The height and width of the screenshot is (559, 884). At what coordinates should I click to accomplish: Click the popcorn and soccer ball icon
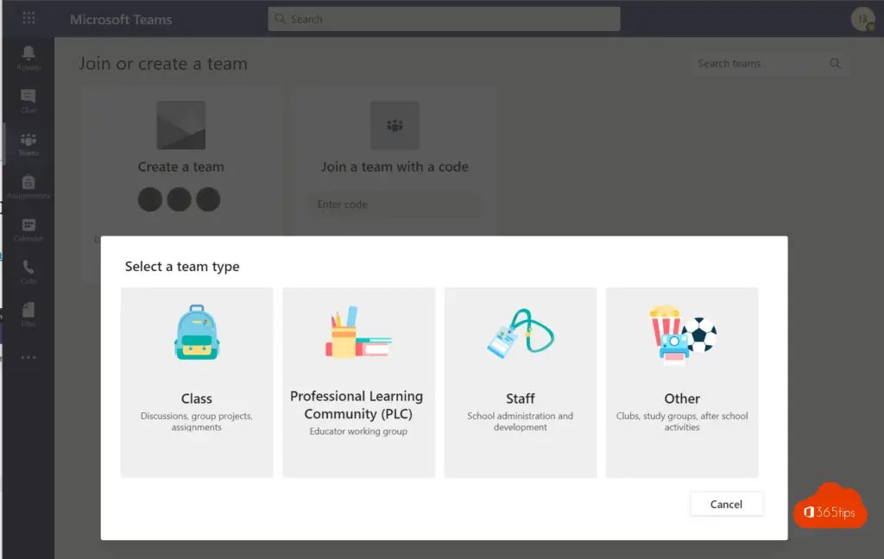(x=682, y=335)
